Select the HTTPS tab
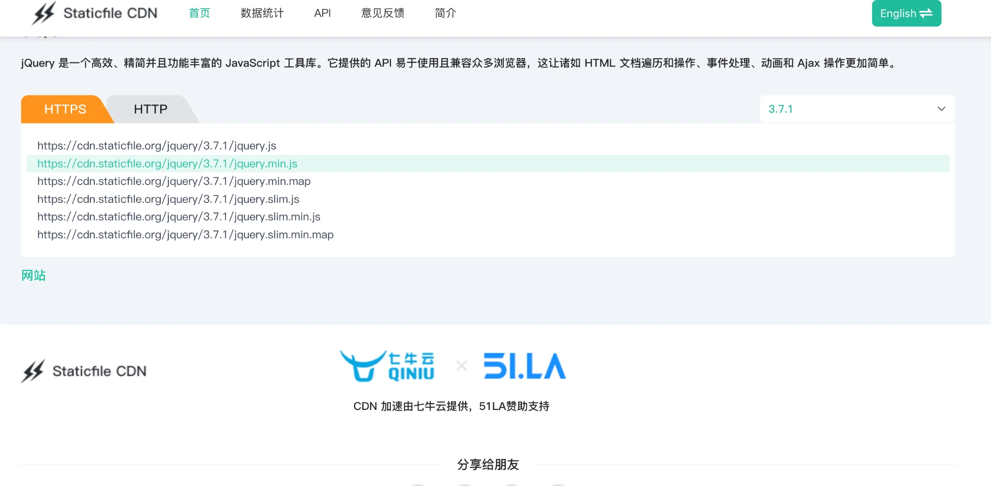The height and width of the screenshot is (486, 991). [x=65, y=109]
